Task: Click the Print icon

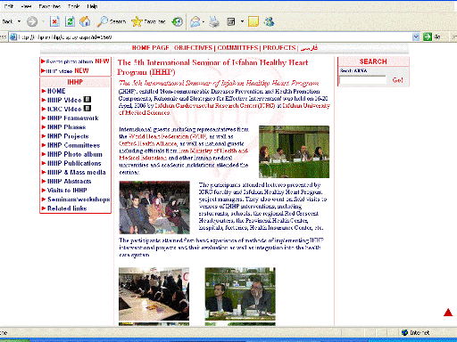Action: click(x=214, y=21)
